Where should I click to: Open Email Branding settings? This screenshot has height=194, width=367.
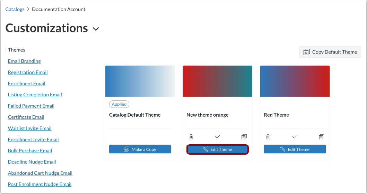[x=24, y=61]
